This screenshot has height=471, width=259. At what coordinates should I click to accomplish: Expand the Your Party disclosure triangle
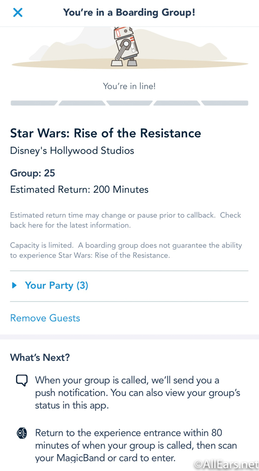point(14,285)
